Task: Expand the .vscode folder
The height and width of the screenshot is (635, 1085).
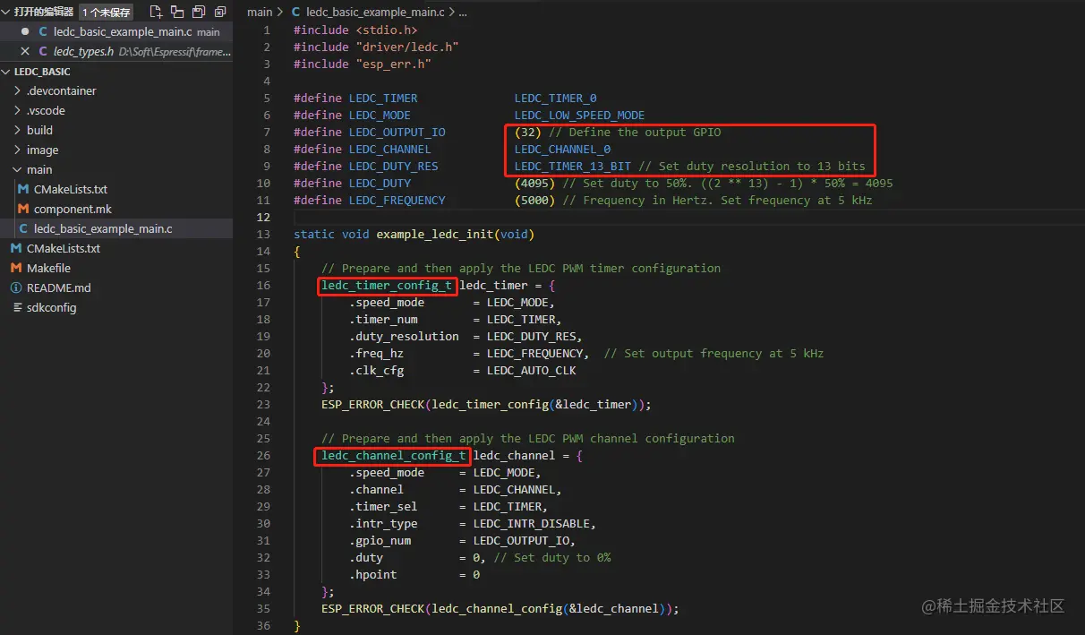Action: (18, 110)
